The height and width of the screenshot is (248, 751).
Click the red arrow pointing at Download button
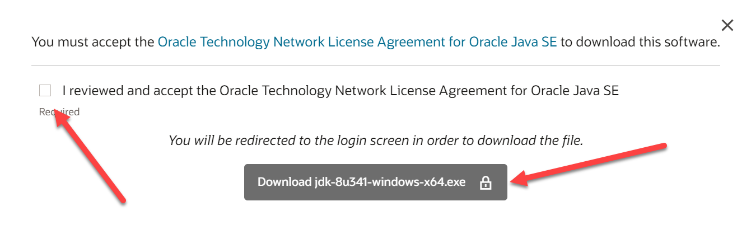[594, 163]
